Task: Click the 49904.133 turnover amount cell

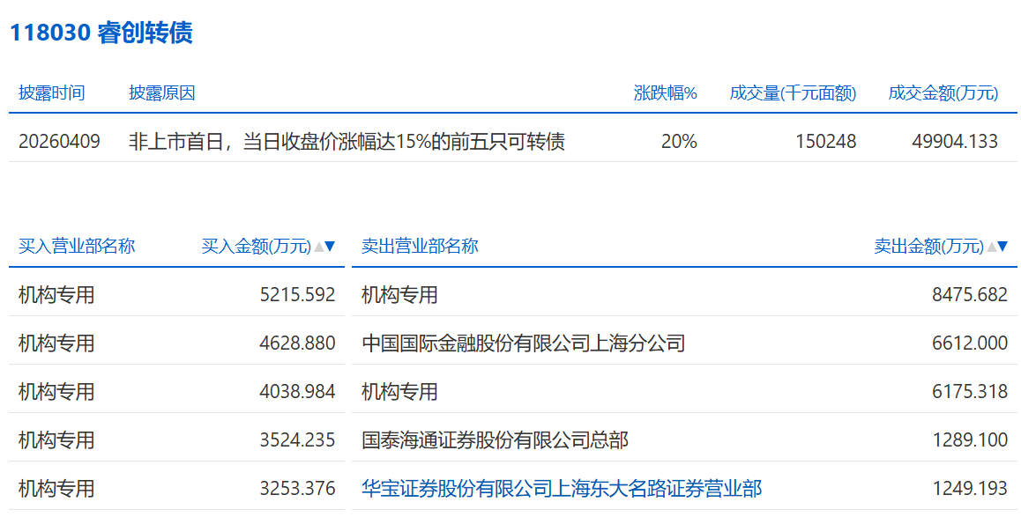Action: [x=954, y=141]
